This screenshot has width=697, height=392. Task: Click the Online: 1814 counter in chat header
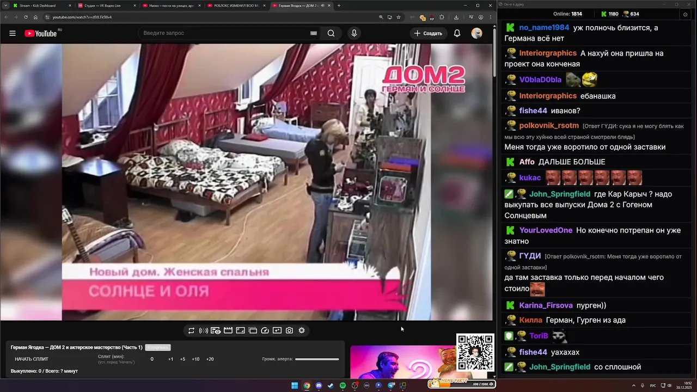(567, 14)
